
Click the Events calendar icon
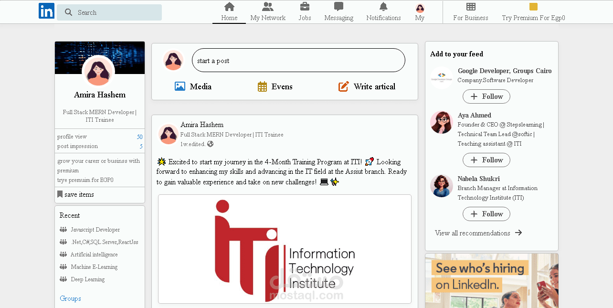point(262,86)
